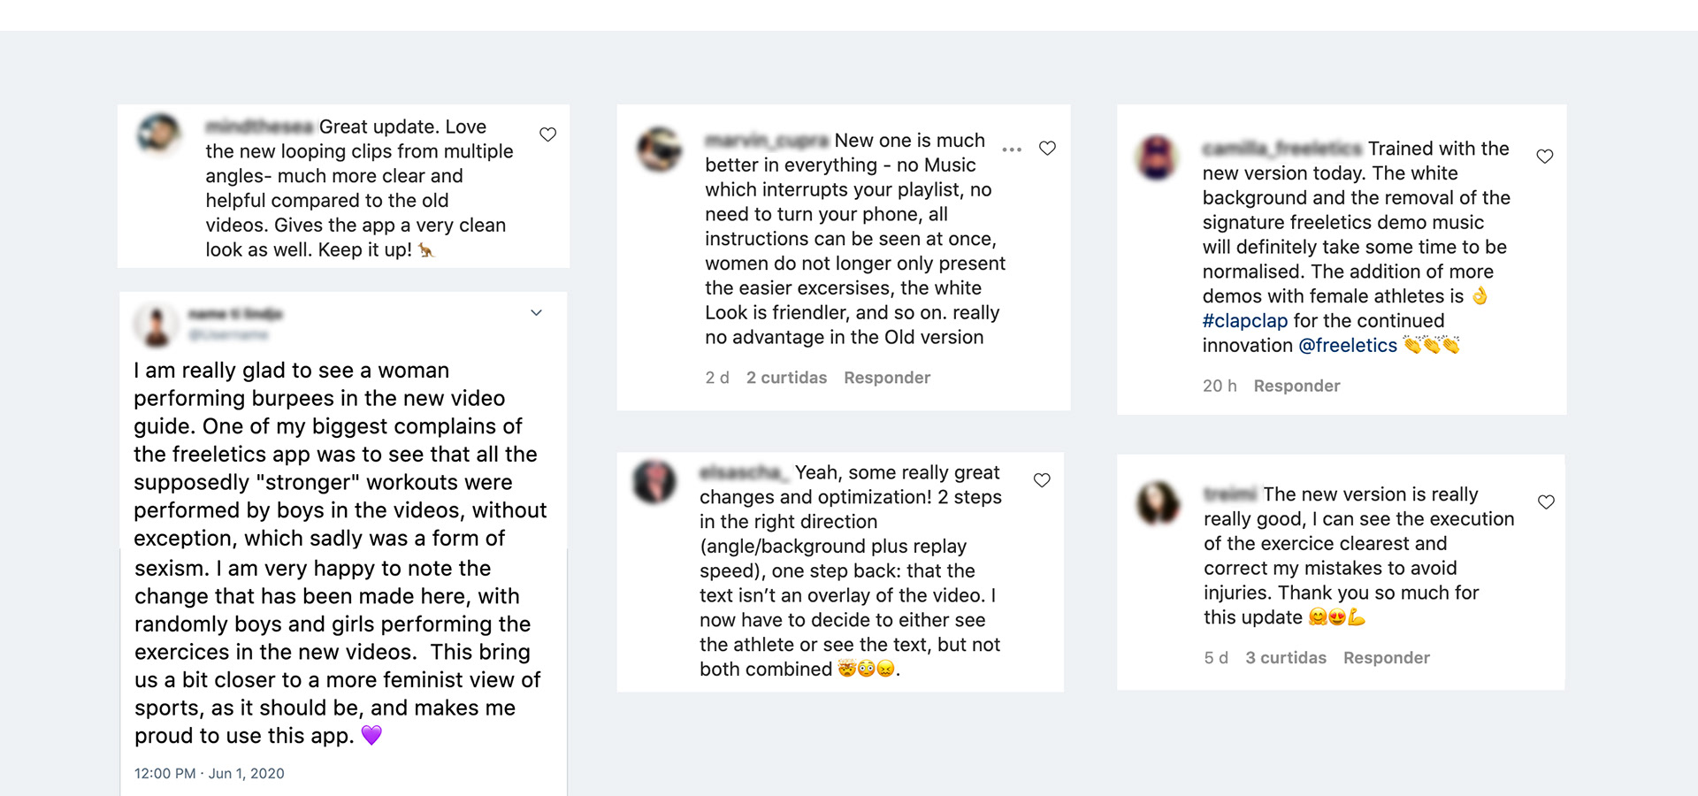Tap heart beside "Yeah, some really great changes"
The height and width of the screenshot is (796, 1698).
[1042, 480]
